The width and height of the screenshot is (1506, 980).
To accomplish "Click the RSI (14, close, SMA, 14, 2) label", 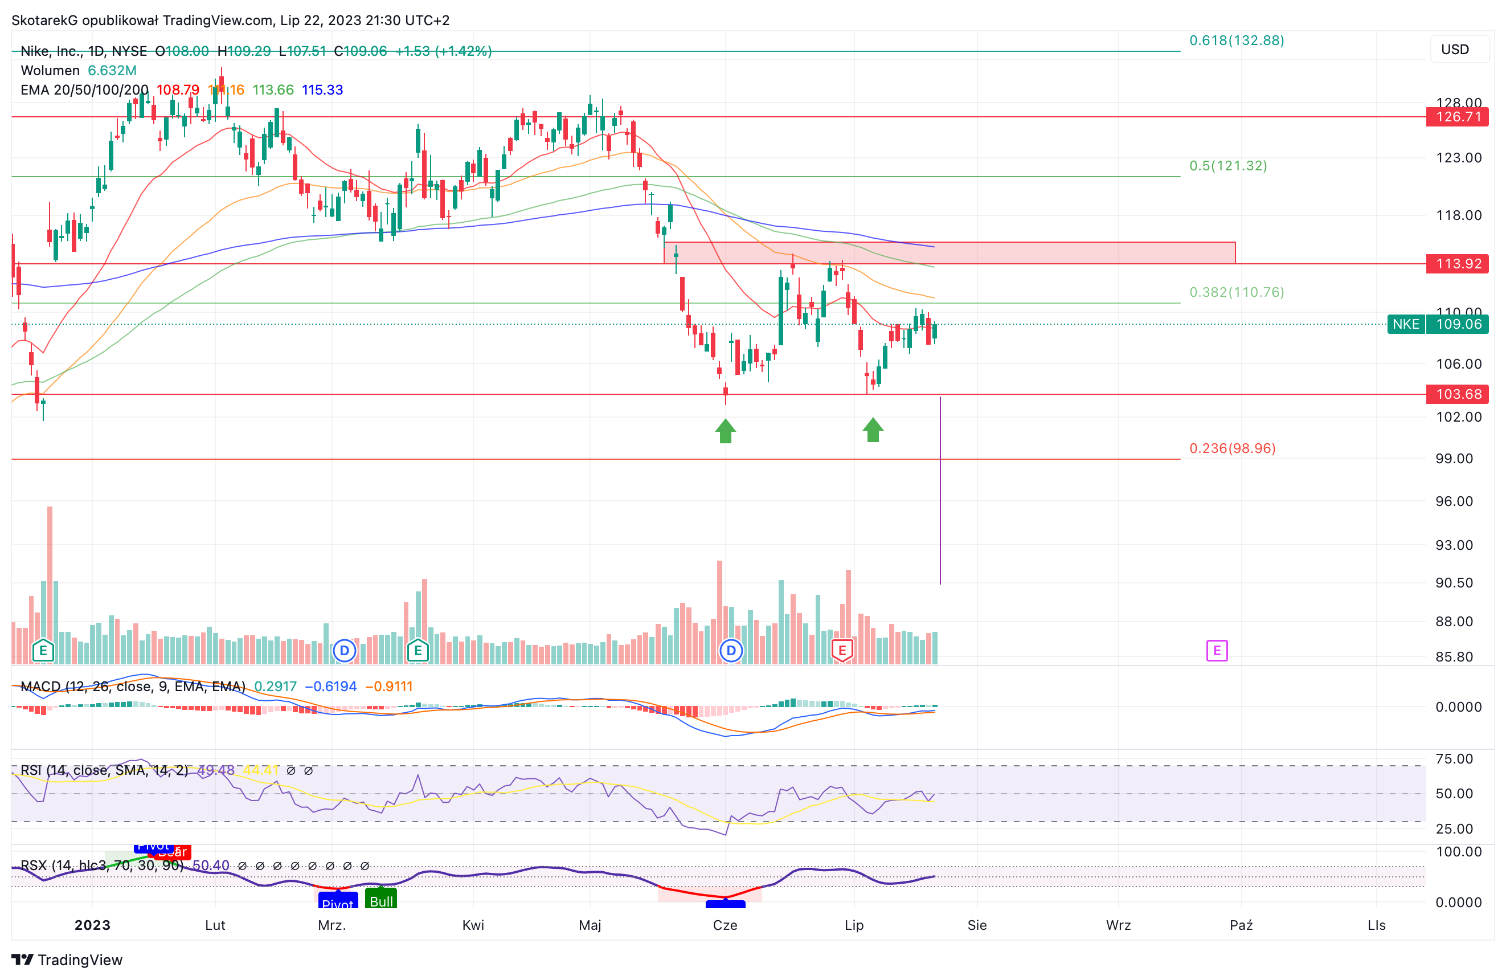I will (x=104, y=770).
